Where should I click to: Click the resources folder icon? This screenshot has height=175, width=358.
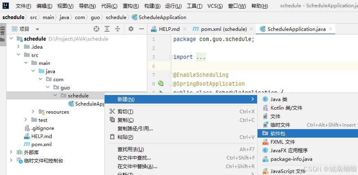point(41,112)
